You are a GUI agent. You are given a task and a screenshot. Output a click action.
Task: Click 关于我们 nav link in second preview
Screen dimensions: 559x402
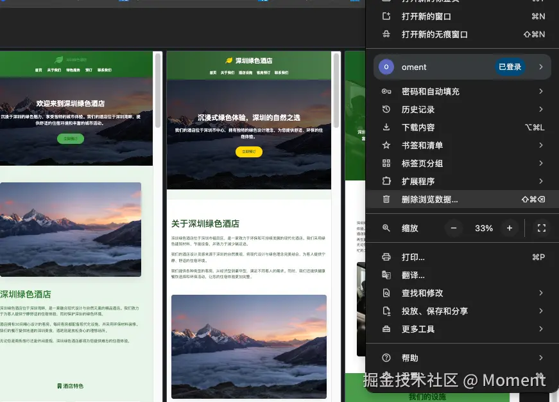[227, 73]
